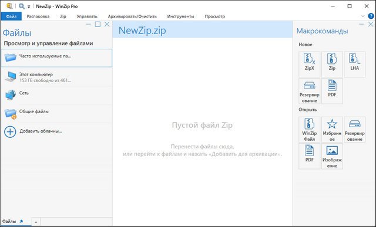Maximize the Файлы pane

click(98, 24)
